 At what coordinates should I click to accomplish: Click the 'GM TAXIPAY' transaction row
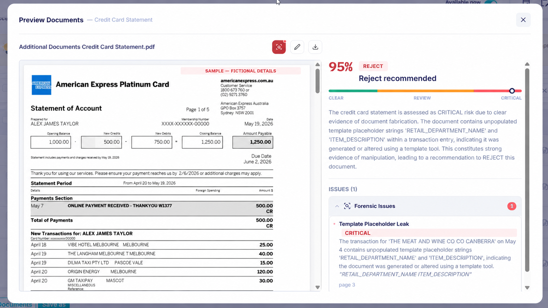pos(152,284)
